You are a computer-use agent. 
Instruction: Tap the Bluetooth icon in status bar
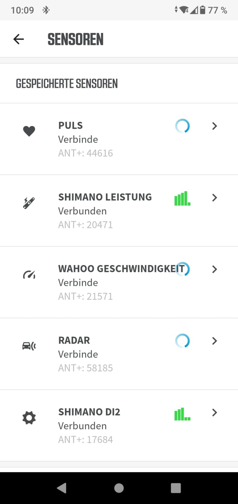46,10
